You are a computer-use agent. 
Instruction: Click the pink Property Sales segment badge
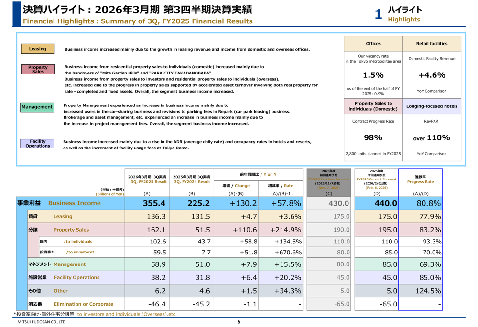pyautogui.click(x=38, y=70)
